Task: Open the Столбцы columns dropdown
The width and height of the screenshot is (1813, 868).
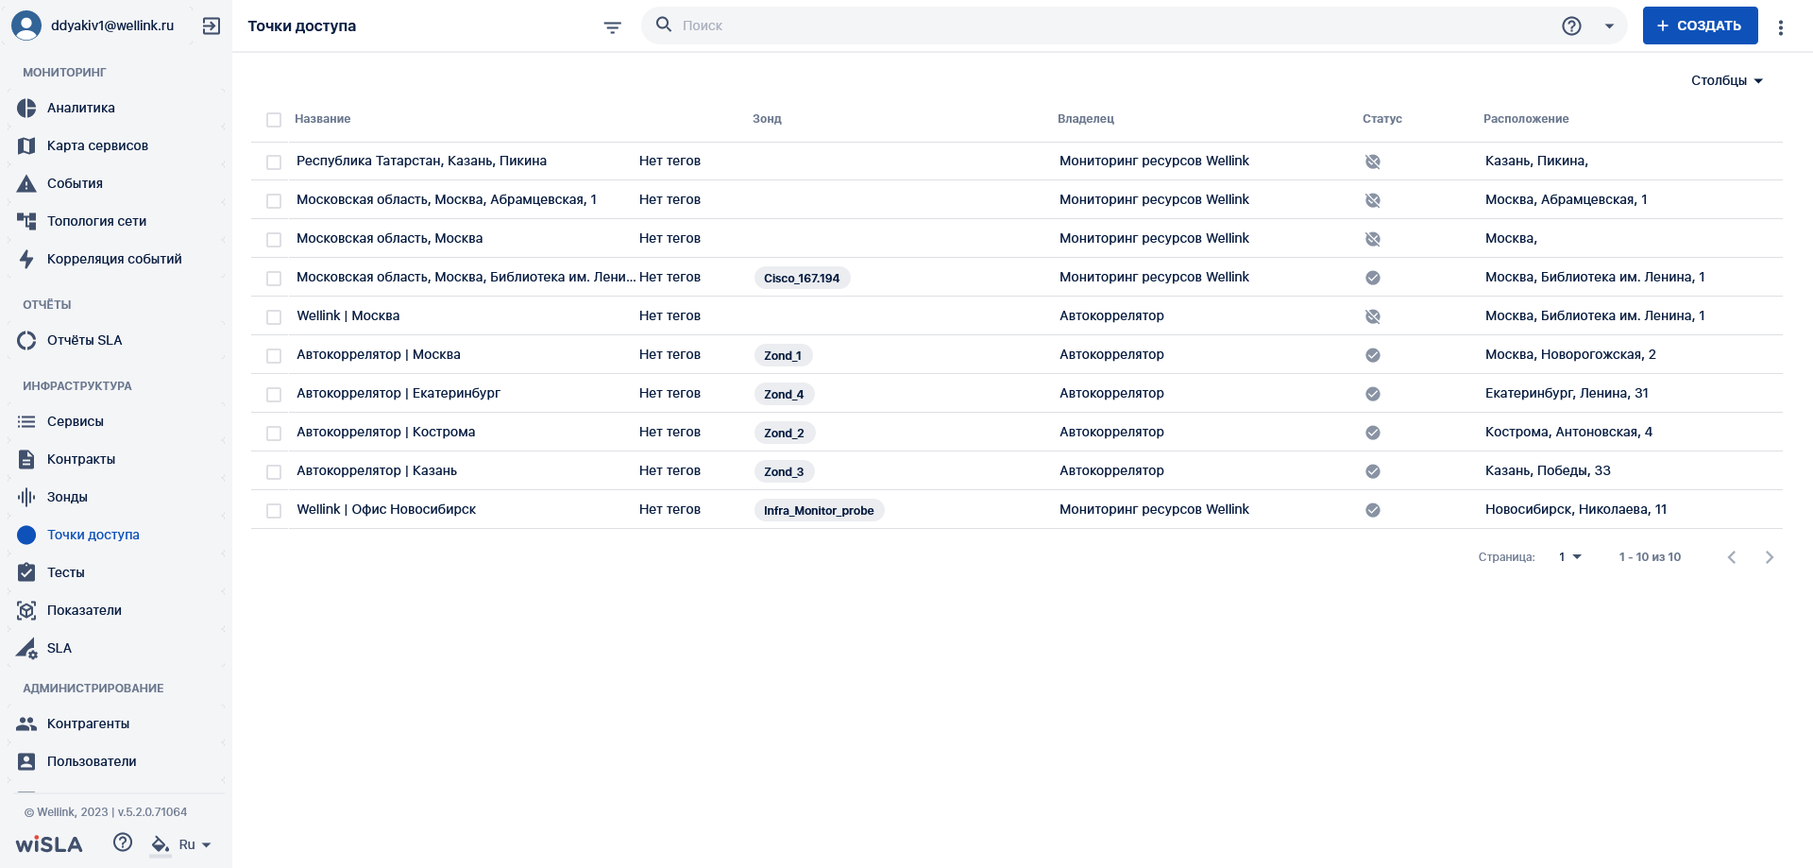Action: 1727,80
